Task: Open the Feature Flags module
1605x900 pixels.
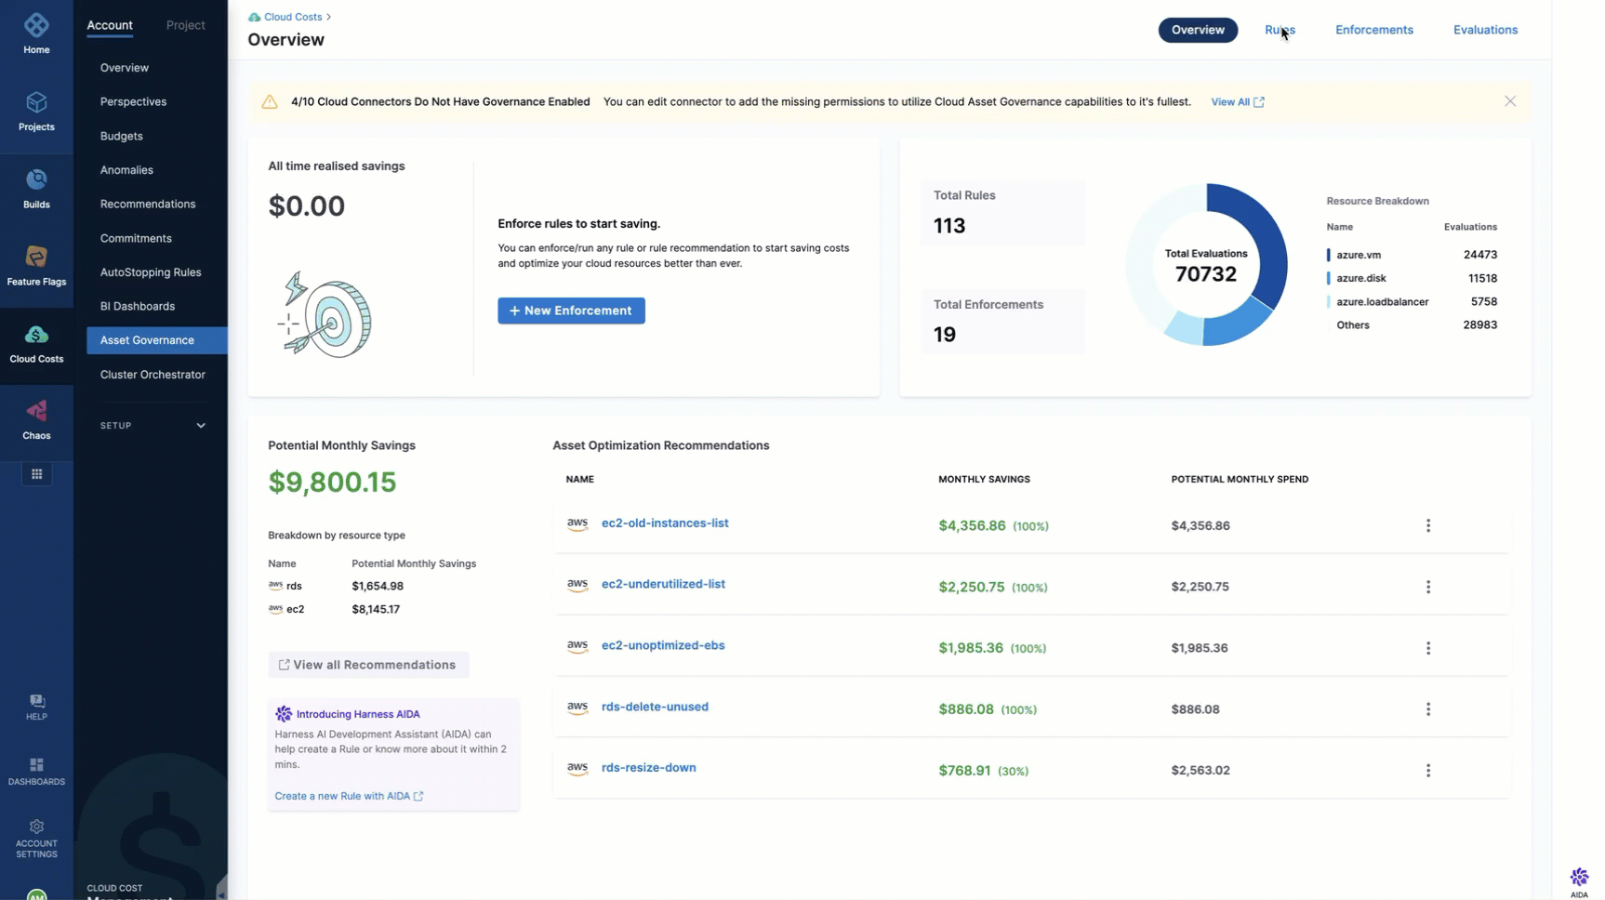Action: pos(36,258)
